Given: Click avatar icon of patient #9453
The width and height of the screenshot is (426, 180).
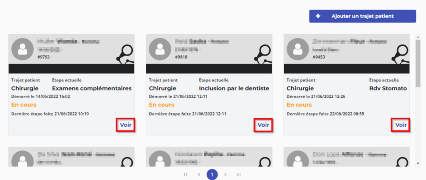Looking at the screenshot, I should 297,49.
